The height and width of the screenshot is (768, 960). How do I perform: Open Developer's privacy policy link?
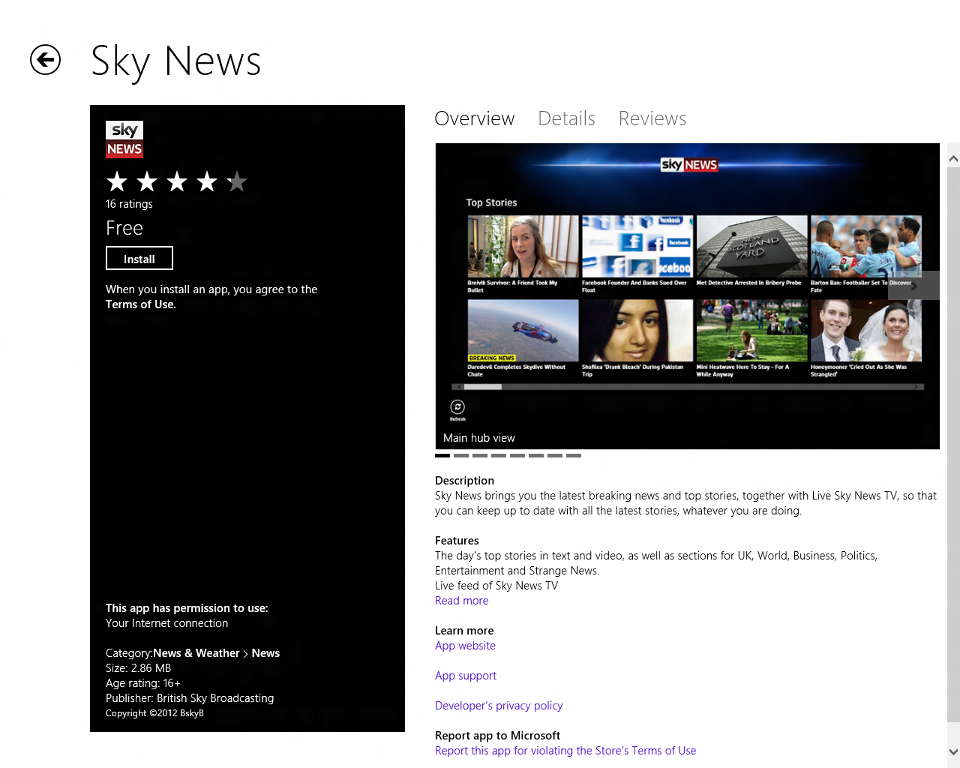coord(499,706)
